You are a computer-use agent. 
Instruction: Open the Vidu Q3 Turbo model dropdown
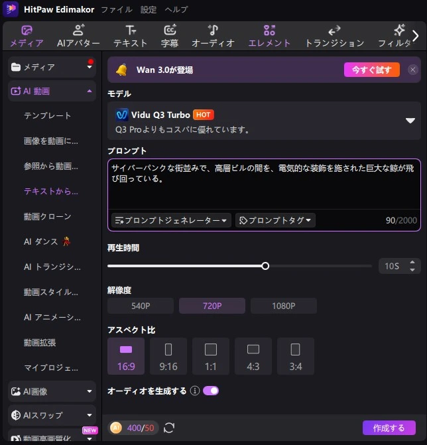tap(410, 121)
